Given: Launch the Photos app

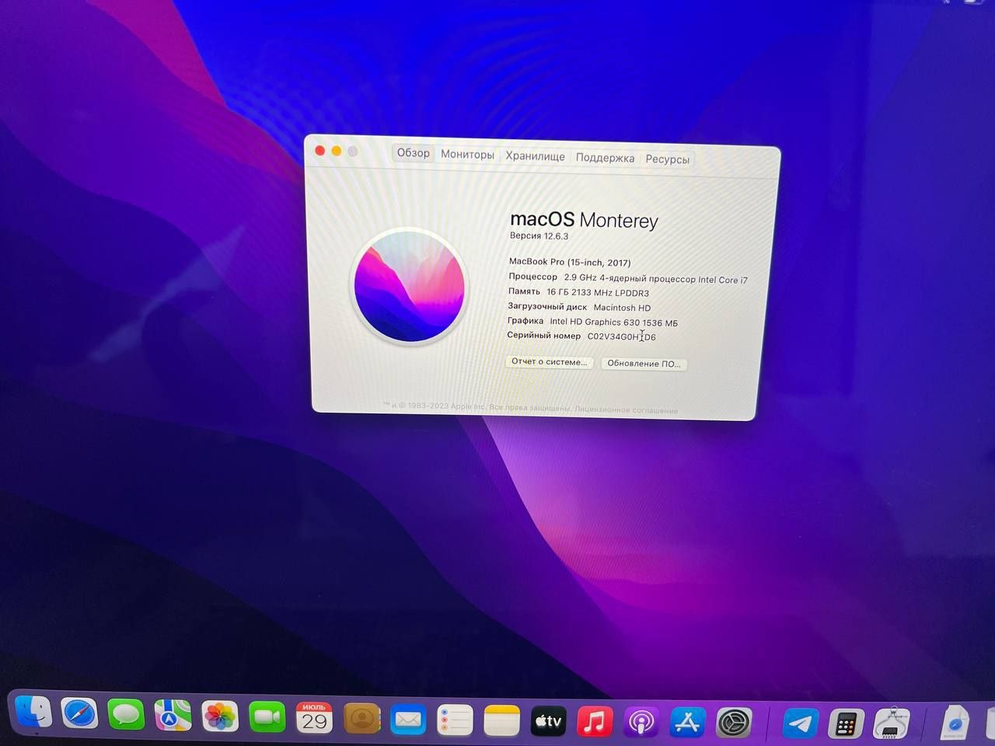Looking at the screenshot, I should tap(220, 716).
